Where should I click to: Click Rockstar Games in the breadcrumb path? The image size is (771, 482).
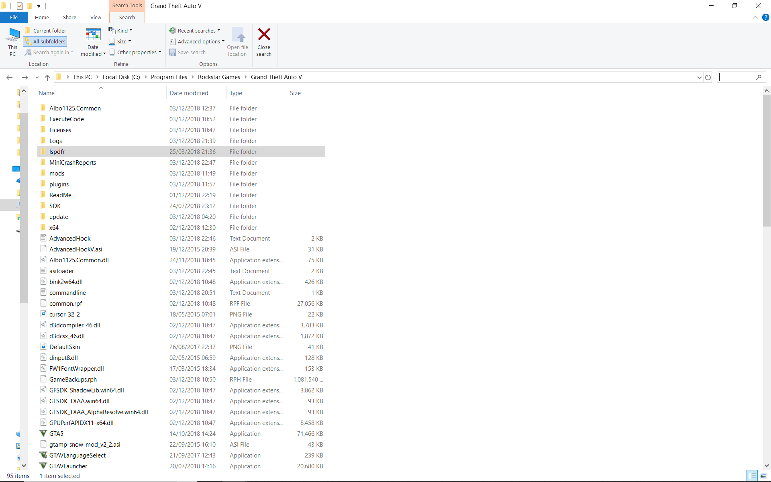coord(219,77)
